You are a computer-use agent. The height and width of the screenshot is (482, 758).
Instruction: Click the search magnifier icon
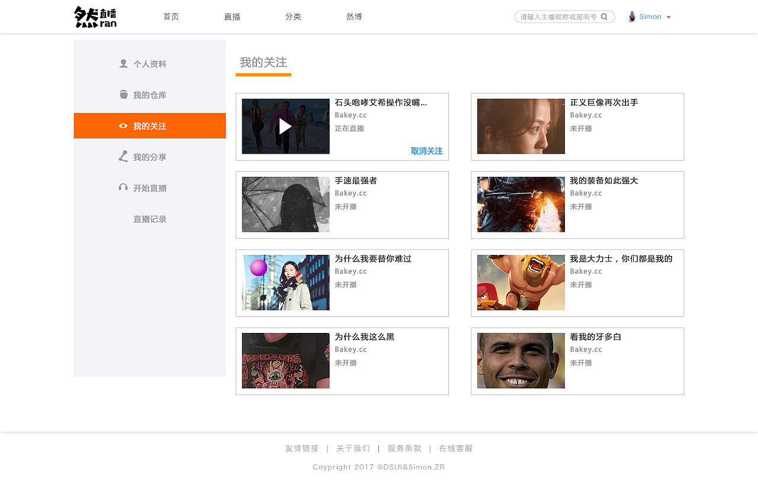click(604, 17)
